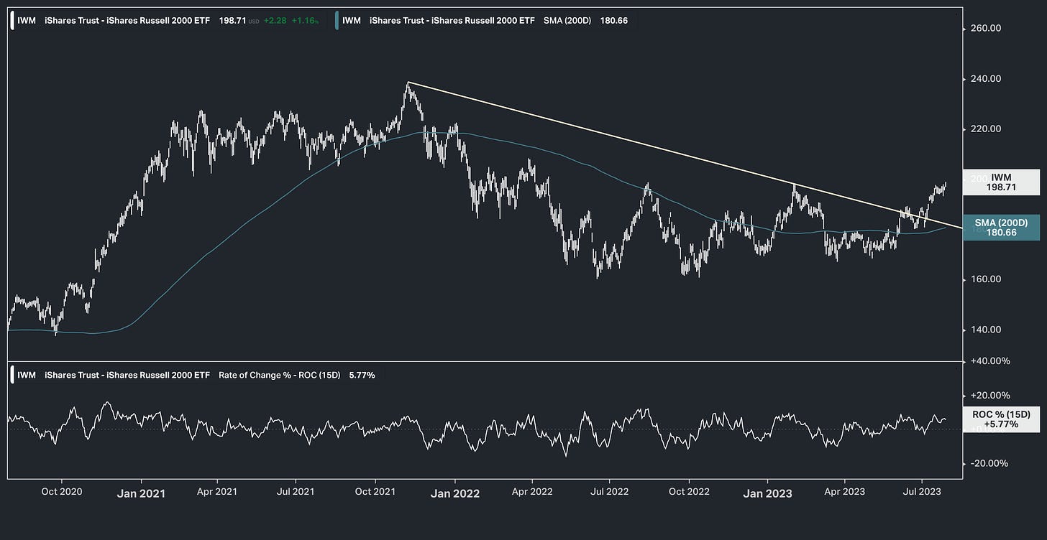Select the IWM price legend showing 198.71
Viewport: 1047px width, 540px height.
[x=168, y=21]
